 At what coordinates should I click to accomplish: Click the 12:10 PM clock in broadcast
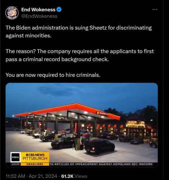15,164
